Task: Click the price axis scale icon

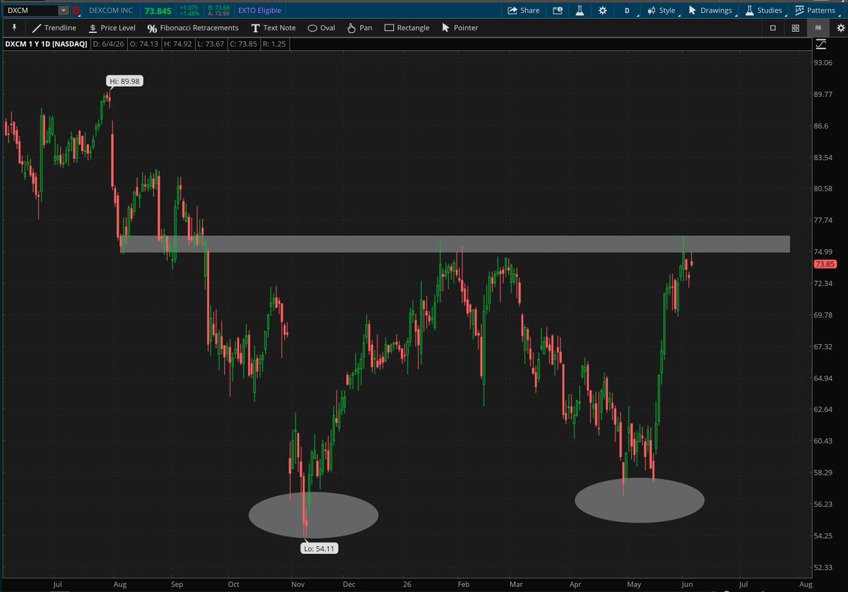Action: pyautogui.click(x=820, y=45)
